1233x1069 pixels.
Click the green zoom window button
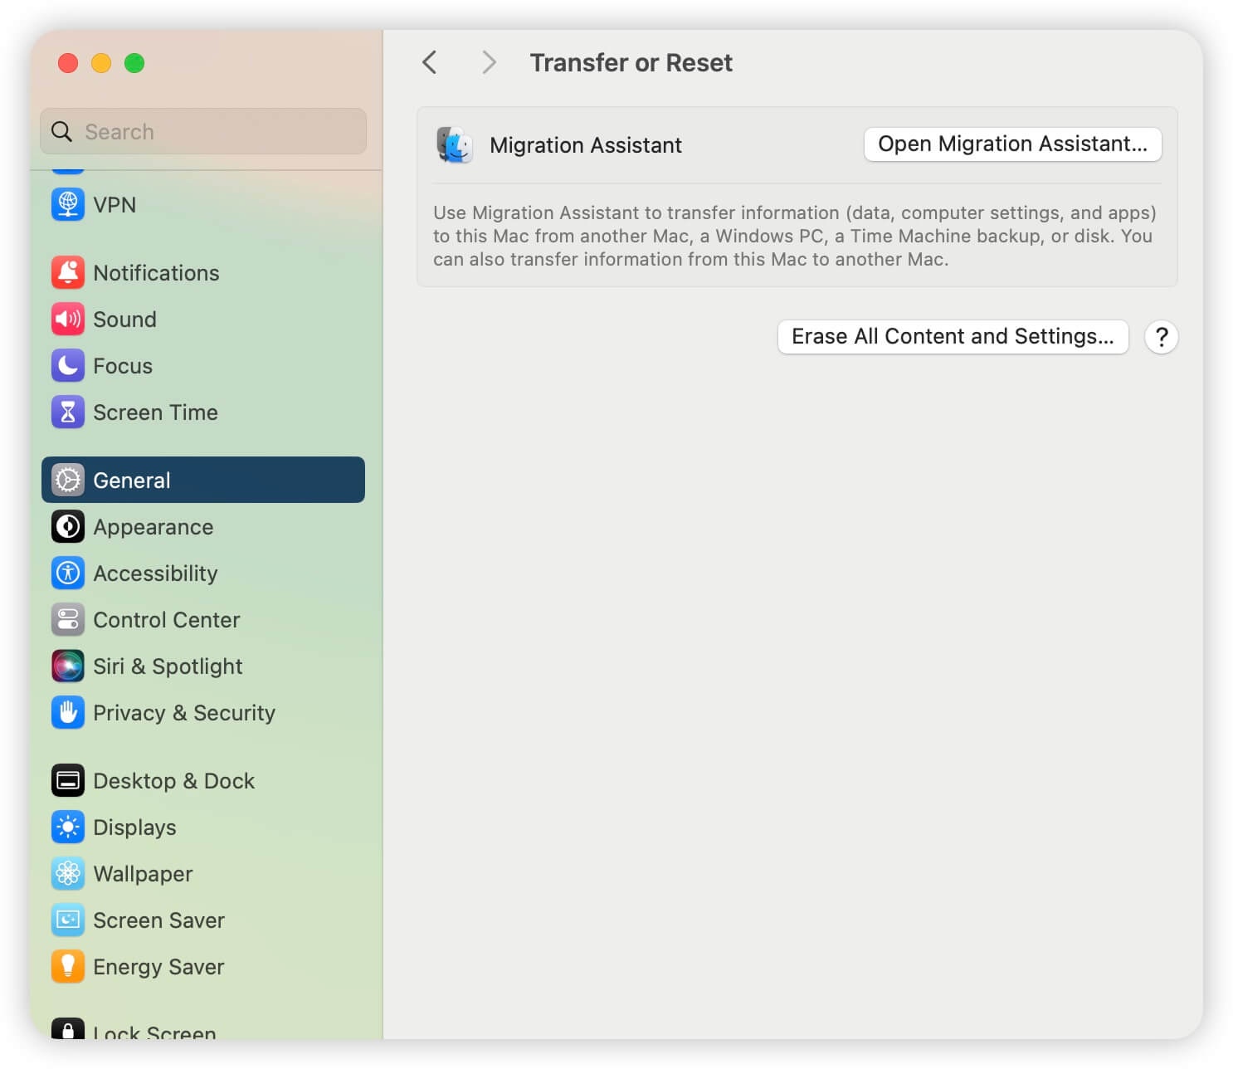(134, 63)
